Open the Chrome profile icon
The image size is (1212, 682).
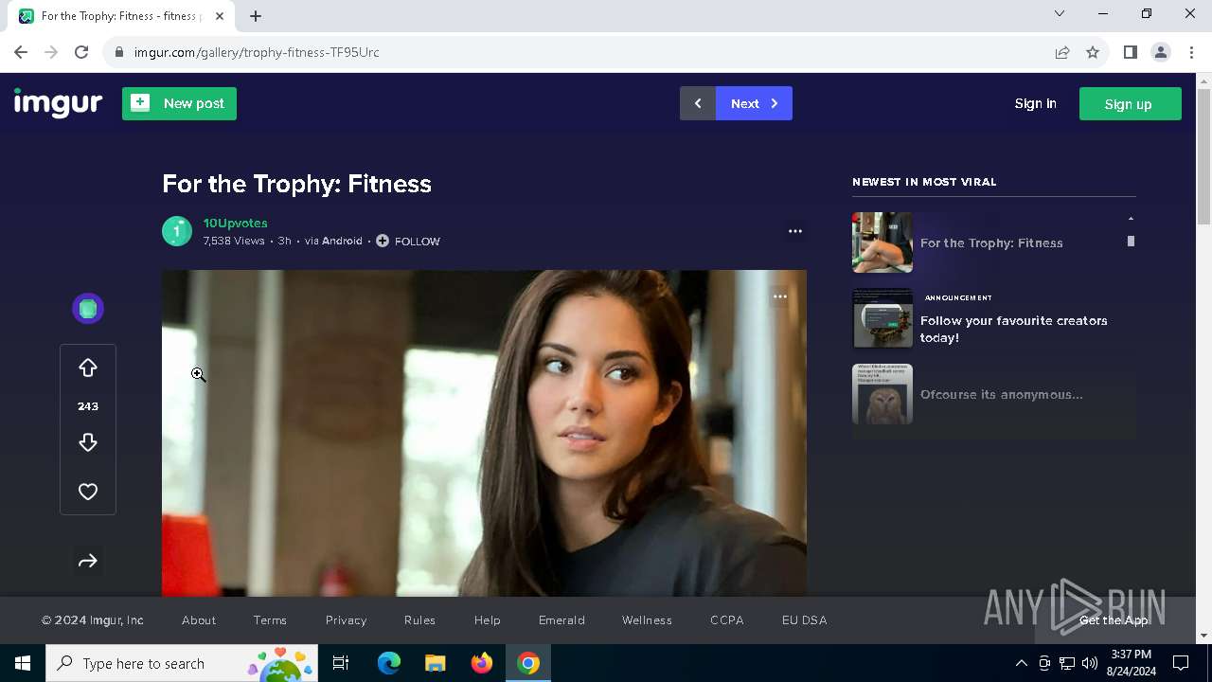point(1161,52)
